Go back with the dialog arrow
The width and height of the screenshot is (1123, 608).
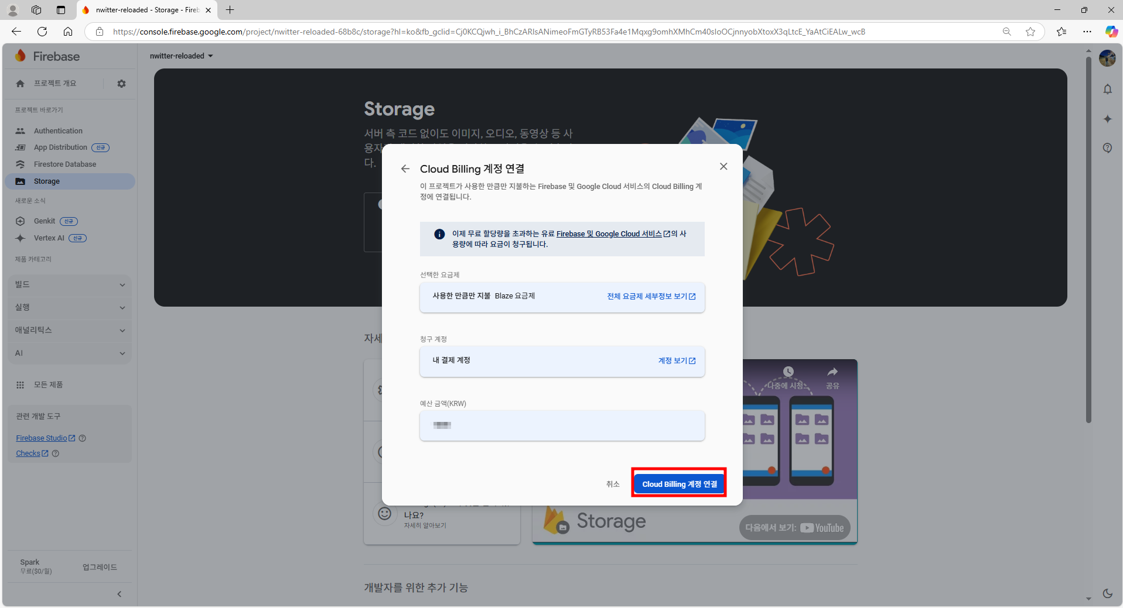[405, 169]
